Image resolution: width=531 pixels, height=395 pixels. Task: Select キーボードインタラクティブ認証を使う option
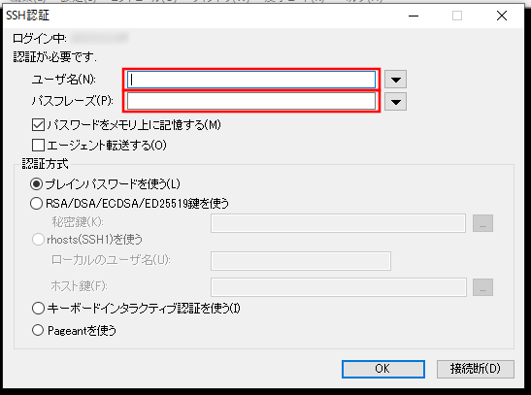[x=38, y=309]
